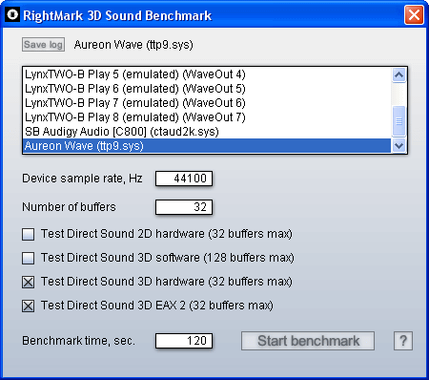This screenshot has height=380, width=429.
Task: Enable Test Direct Sound 2D hardware checkbox
Action: (x=28, y=234)
